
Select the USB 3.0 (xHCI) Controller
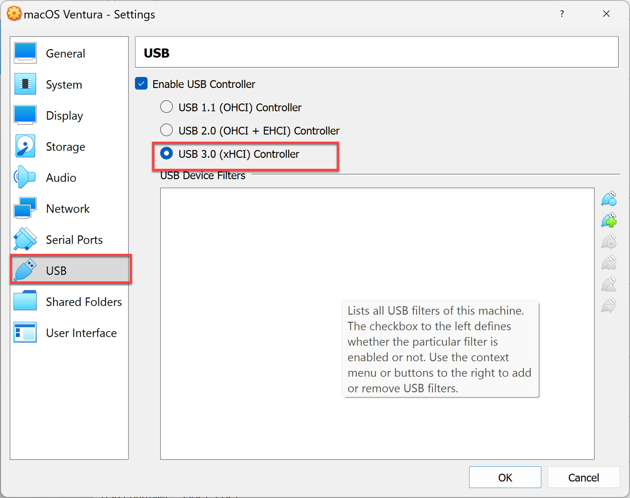point(167,153)
